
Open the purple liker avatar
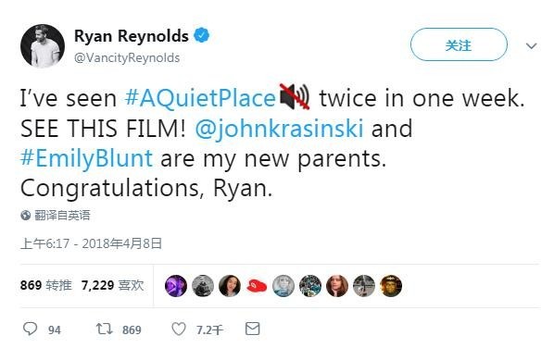coord(176,286)
